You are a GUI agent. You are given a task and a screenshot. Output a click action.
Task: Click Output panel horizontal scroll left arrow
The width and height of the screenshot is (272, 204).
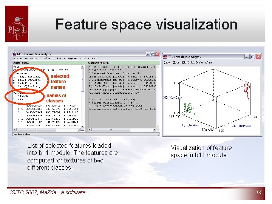pos(90,130)
